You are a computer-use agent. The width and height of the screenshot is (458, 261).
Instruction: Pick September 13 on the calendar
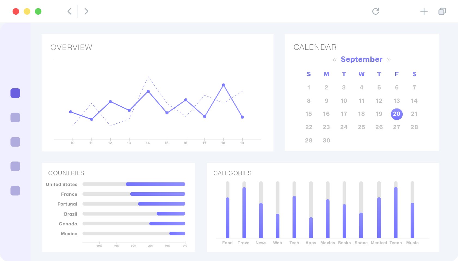coord(397,101)
